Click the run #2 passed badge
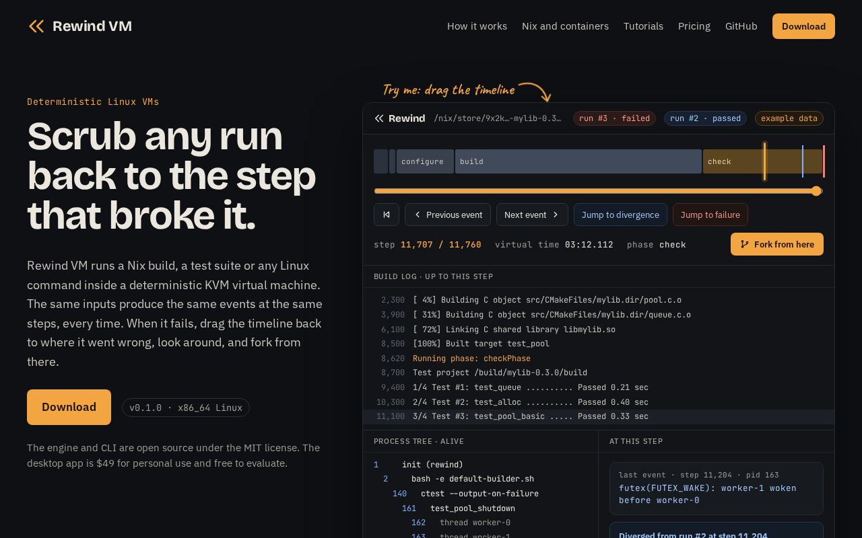 click(705, 118)
